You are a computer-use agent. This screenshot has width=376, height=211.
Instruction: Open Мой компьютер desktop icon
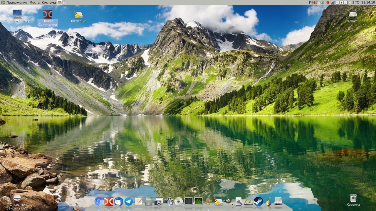pyautogui.click(x=17, y=16)
